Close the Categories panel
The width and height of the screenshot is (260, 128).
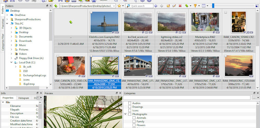click(x=258, y=93)
